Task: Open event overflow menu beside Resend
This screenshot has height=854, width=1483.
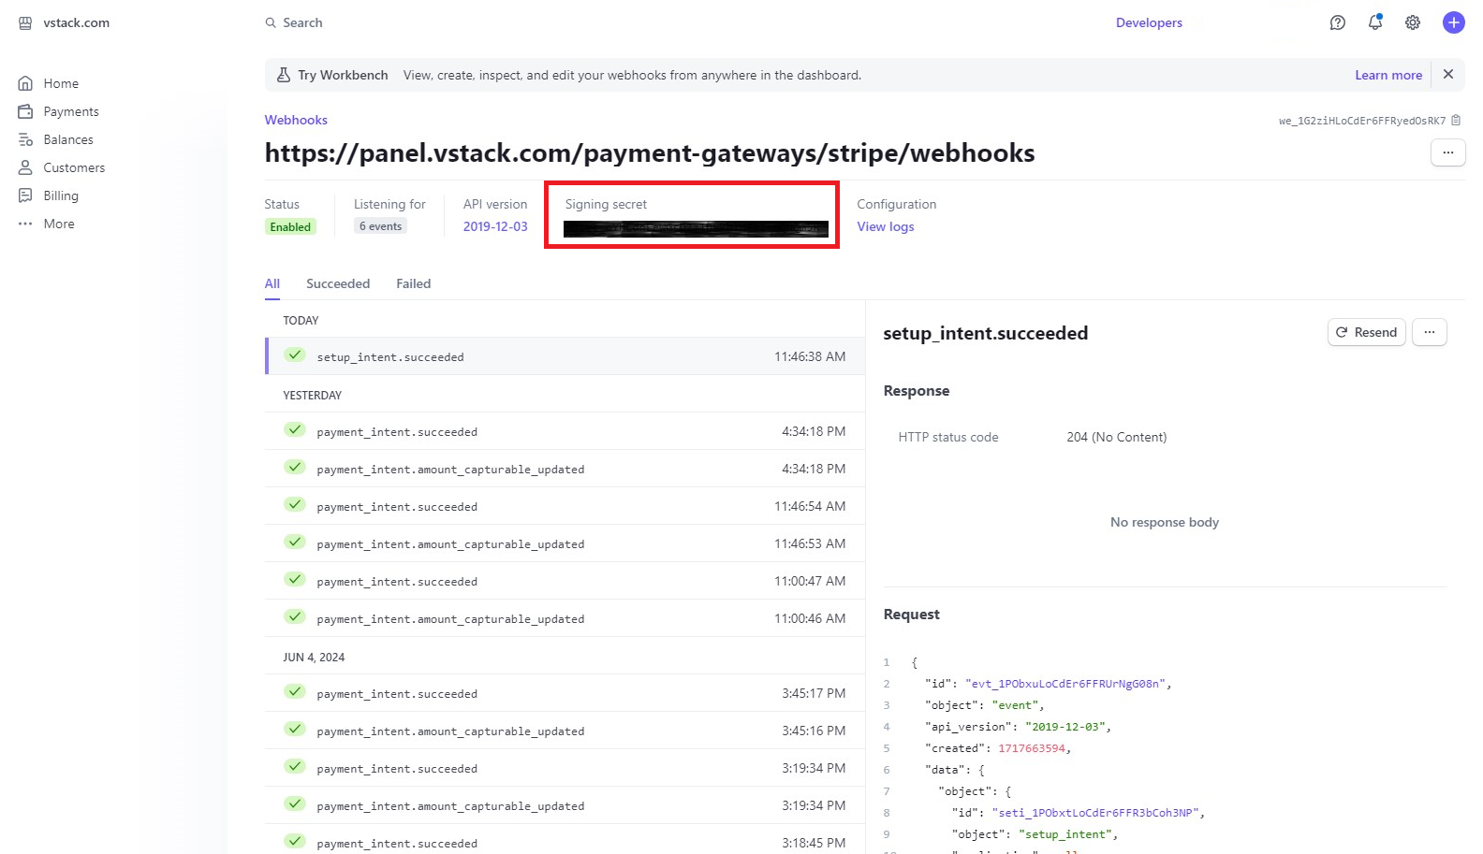Action: pyautogui.click(x=1429, y=332)
